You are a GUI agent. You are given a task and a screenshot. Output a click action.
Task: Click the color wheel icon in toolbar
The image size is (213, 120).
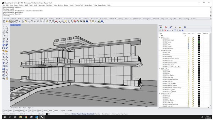point(78,21)
